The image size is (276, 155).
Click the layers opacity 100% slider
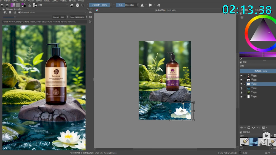click(x=258, y=71)
